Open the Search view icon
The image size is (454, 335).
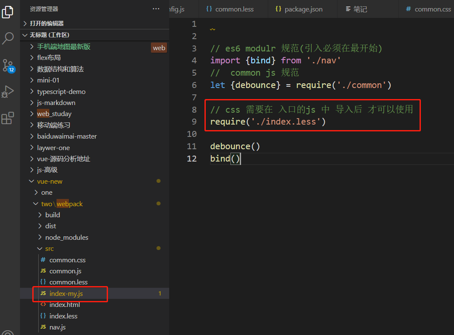click(8, 38)
